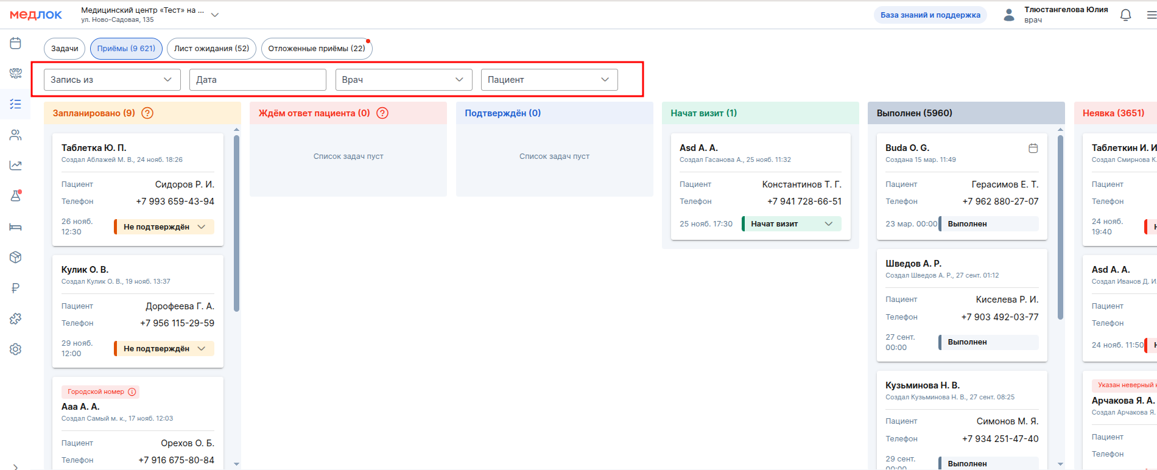Screen dimensions: 1157x470
Task: Open the patients icon in the sidebar
Action: [x=16, y=135]
